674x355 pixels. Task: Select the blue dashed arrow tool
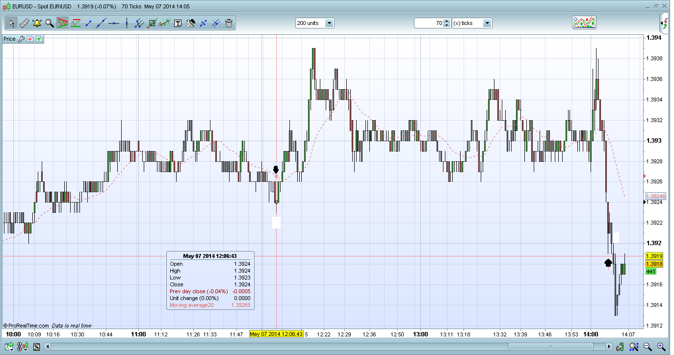click(x=204, y=23)
